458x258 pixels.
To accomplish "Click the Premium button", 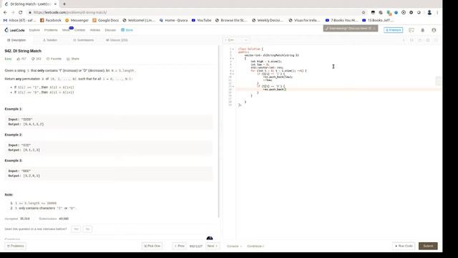I will (393, 30).
